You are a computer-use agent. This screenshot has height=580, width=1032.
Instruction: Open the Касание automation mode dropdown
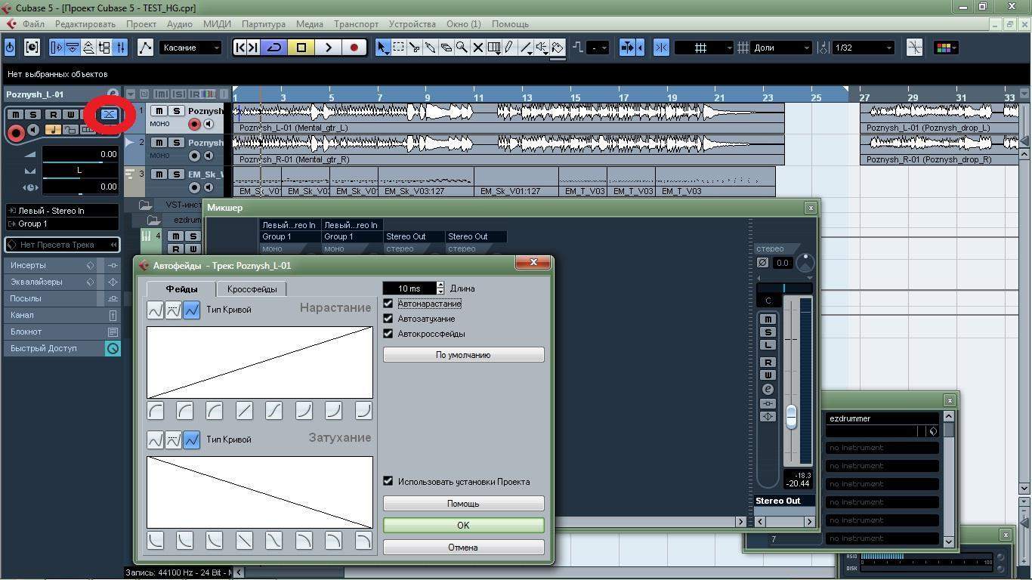191,48
